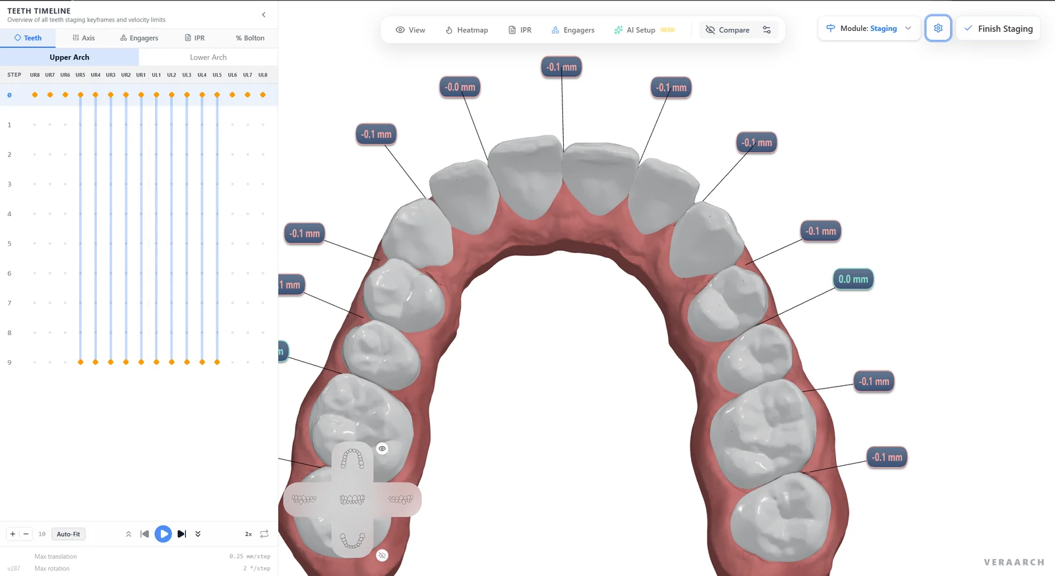Toggle lower arch hidden eye icon
1055x576 pixels.
click(382, 556)
